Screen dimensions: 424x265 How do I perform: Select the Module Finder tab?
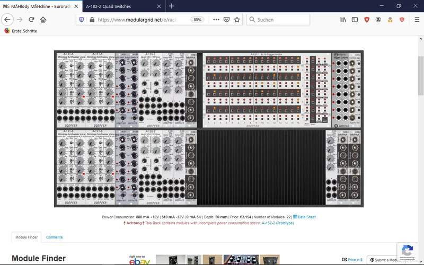point(26,237)
